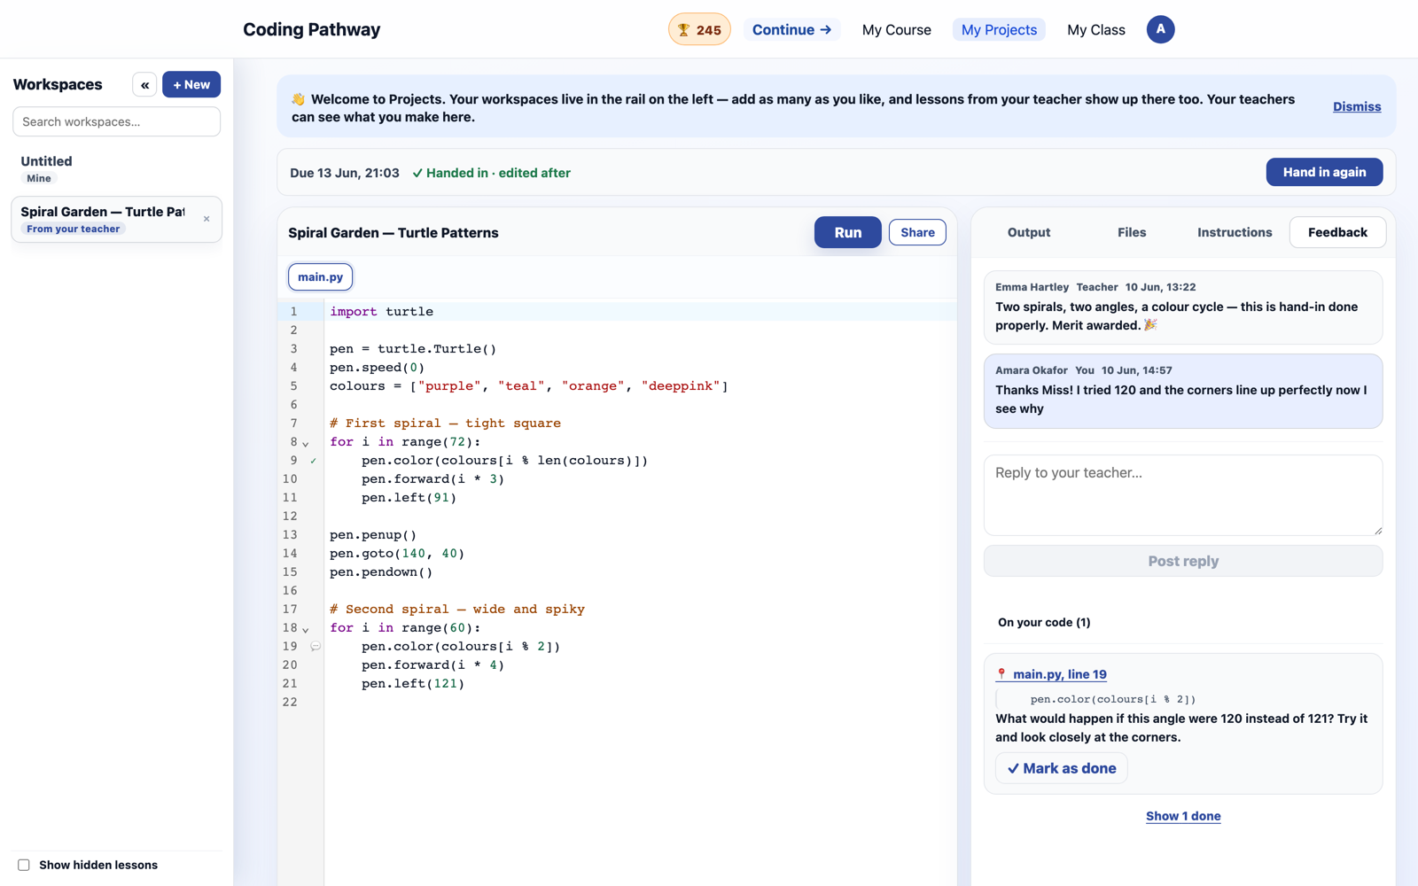Click Continue to resume the course

click(791, 30)
